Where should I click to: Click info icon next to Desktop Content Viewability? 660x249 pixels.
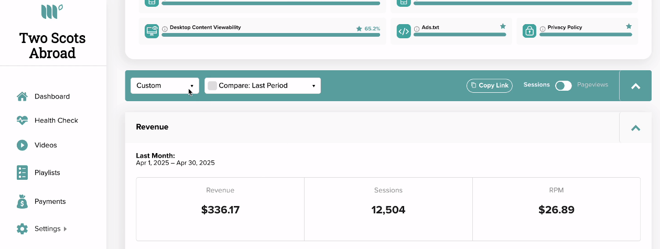[165, 29]
